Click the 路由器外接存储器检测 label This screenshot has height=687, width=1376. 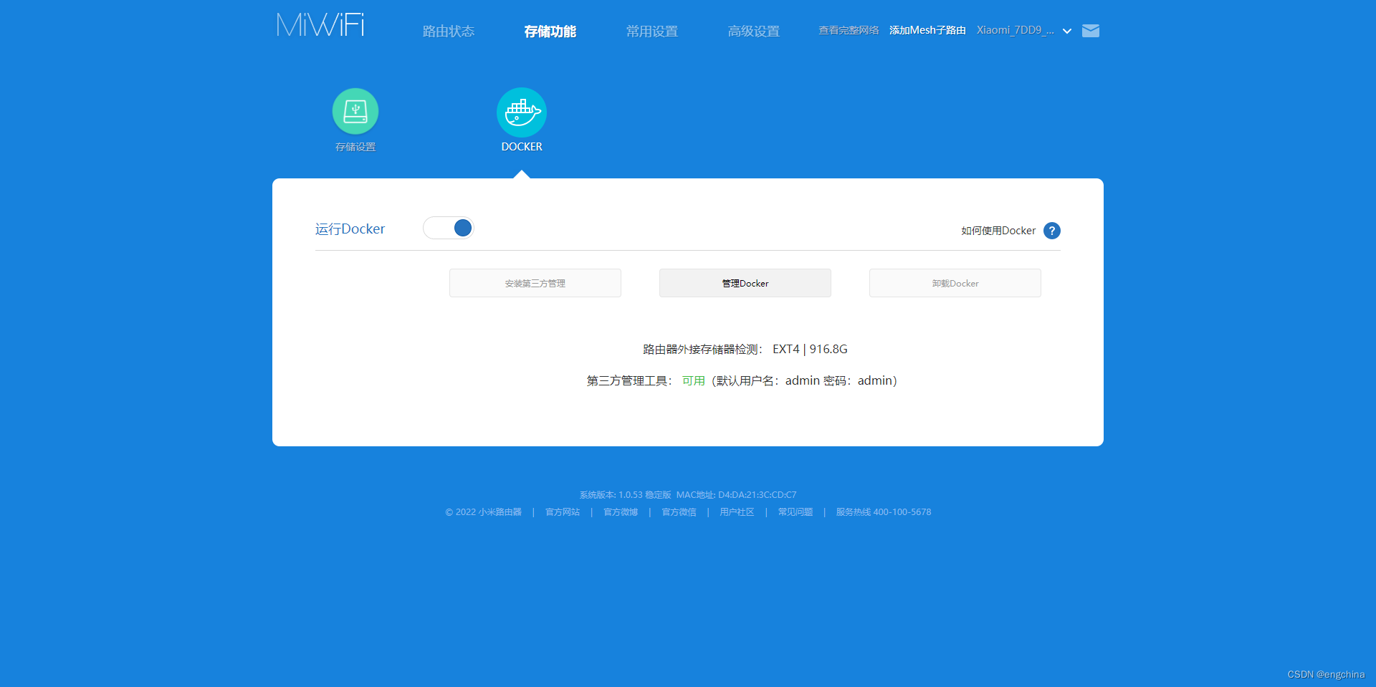coord(702,349)
